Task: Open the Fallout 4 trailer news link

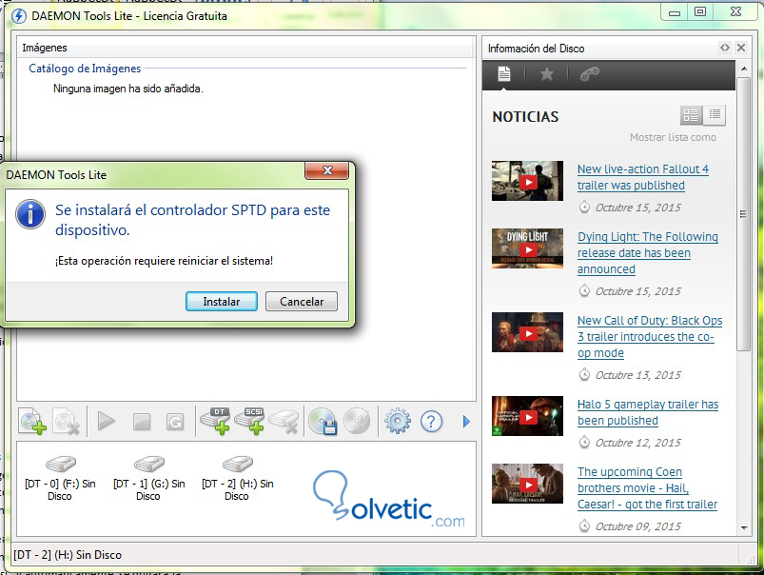Action: [x=642, y=177]
